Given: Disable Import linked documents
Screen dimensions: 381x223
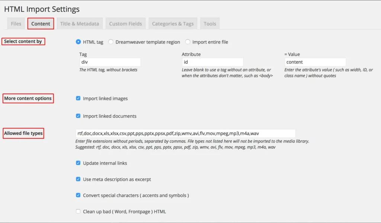Looking at the screenshot, I should coord(78,116).
